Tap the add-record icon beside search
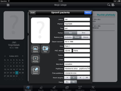Screen dimensions: 121x91 coord(113,5)
